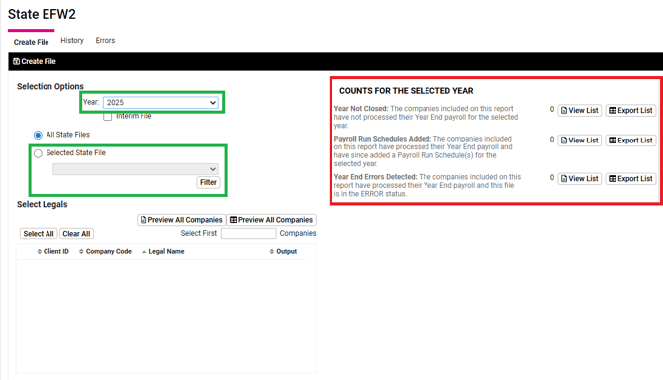Click the 'Select Legals' section heading
The width and height of the screenshot is (663, 380).
point(43,204)
